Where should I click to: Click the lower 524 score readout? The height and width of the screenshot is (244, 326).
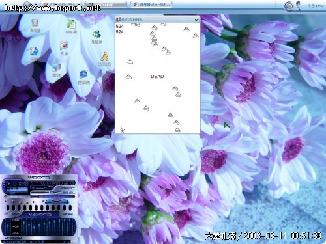(119, 32)
